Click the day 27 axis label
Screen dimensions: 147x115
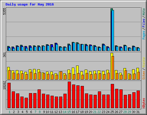pyautogui.click(x=121, y=112)
